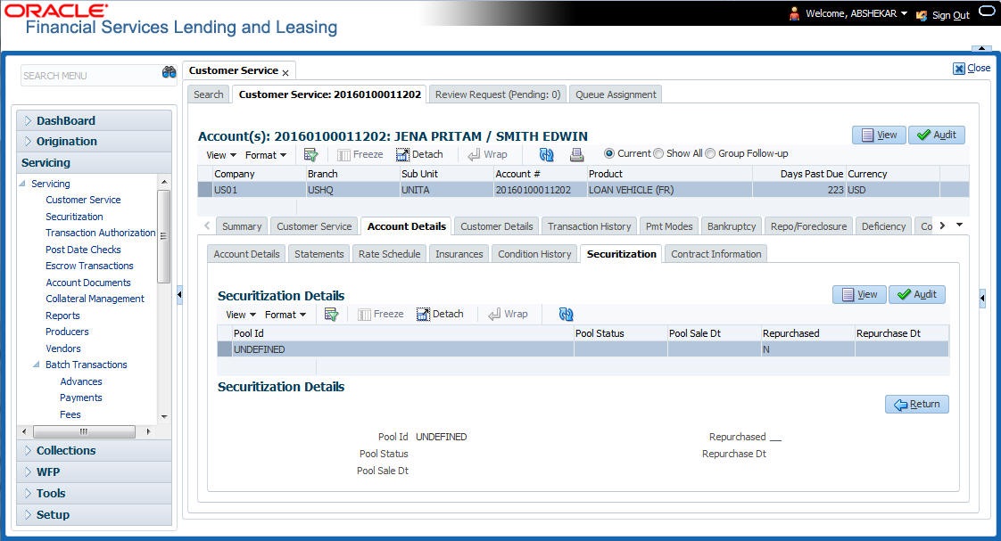
Task: Click the refresh icon in Securitization toolbar
Action: pyautogui.click(x=567, y=314)
